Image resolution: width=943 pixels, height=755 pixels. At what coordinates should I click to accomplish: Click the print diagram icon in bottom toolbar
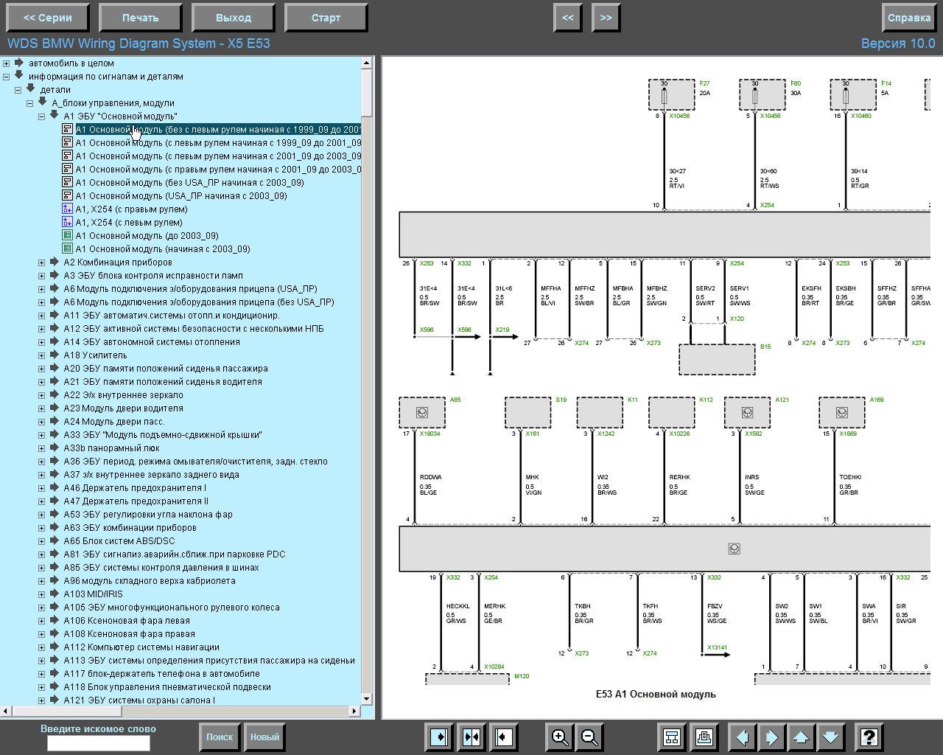tap(704, 737)
